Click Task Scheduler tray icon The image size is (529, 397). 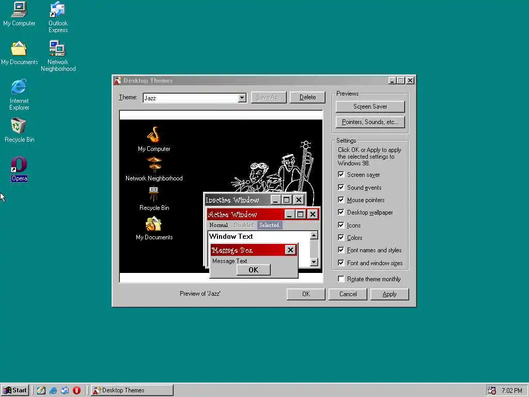492,390
